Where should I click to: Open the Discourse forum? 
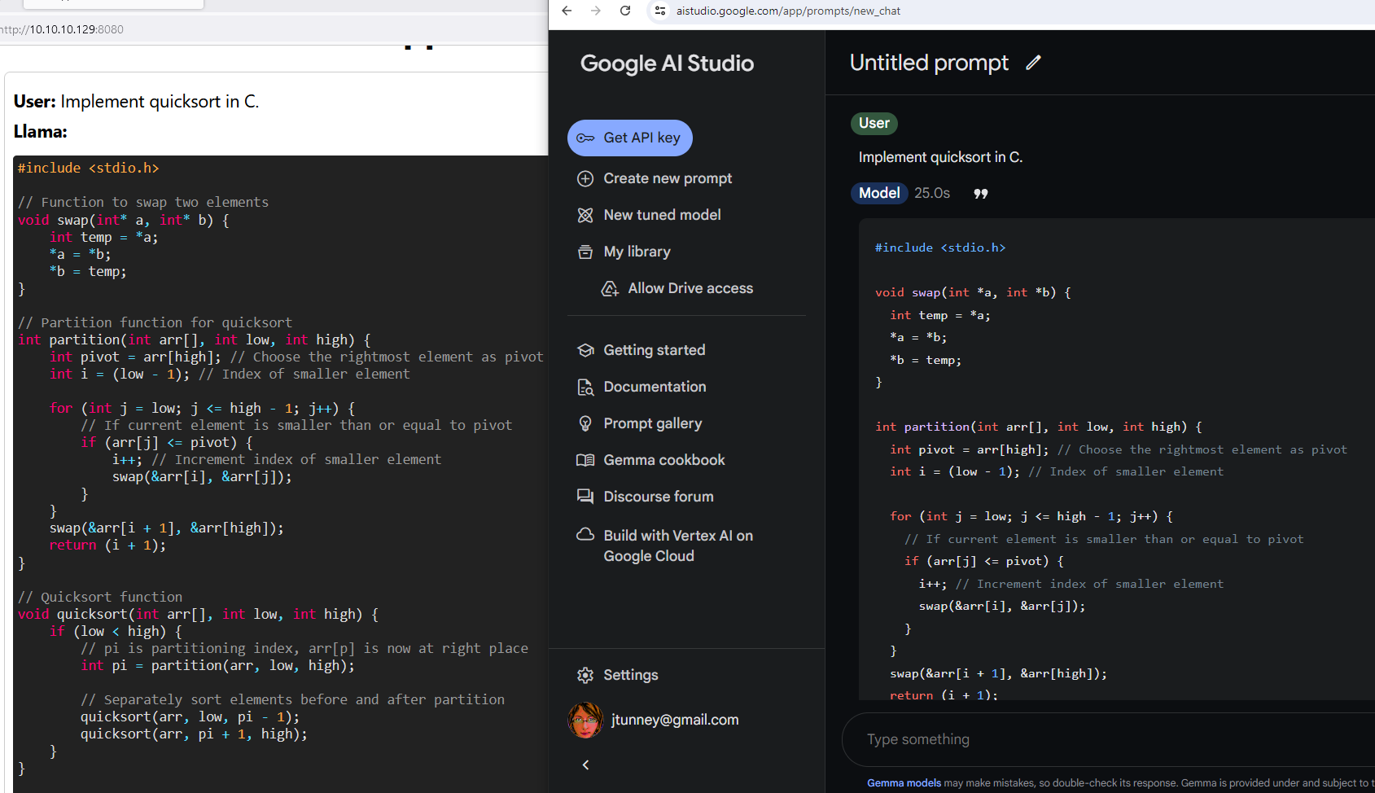coord(658,496)
